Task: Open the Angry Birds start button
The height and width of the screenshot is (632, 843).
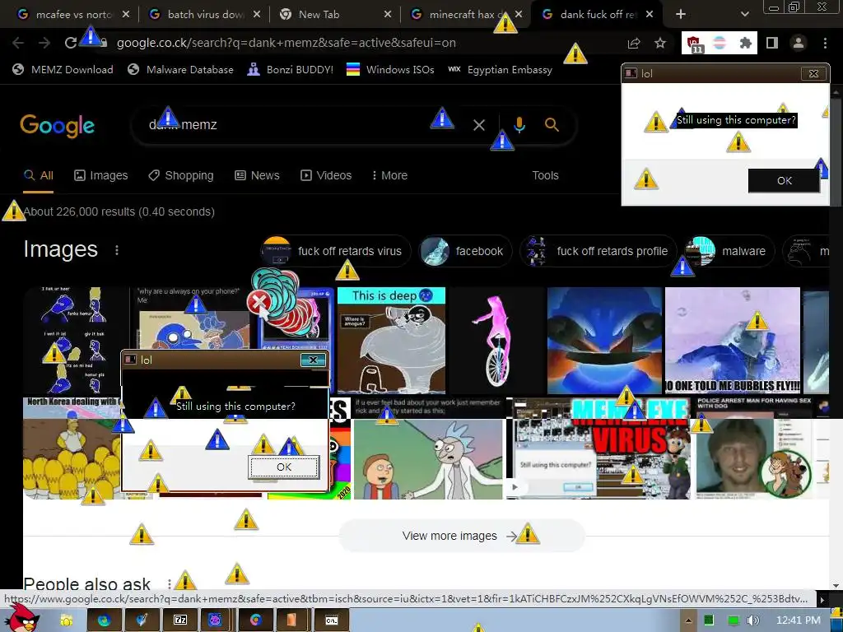Action: [21, 619]
